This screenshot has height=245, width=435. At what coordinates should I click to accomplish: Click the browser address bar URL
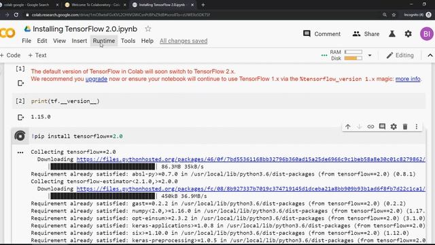pos(121,15)
